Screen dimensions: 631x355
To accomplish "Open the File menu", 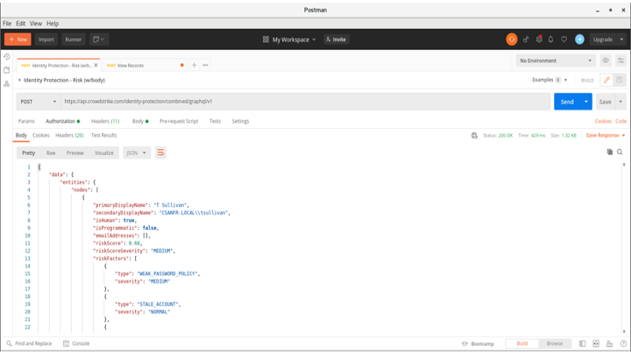I will pyautogui.click(x=7, y=24).
